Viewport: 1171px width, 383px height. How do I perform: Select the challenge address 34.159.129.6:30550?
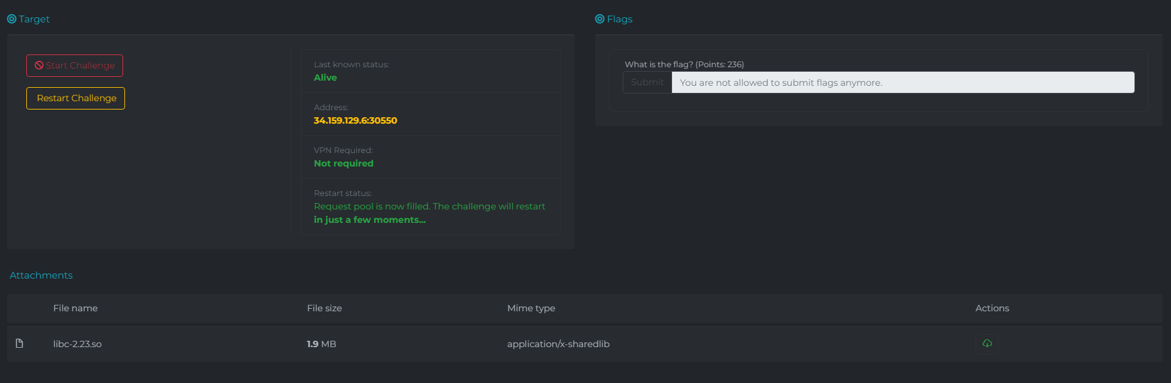pos(355,120)
